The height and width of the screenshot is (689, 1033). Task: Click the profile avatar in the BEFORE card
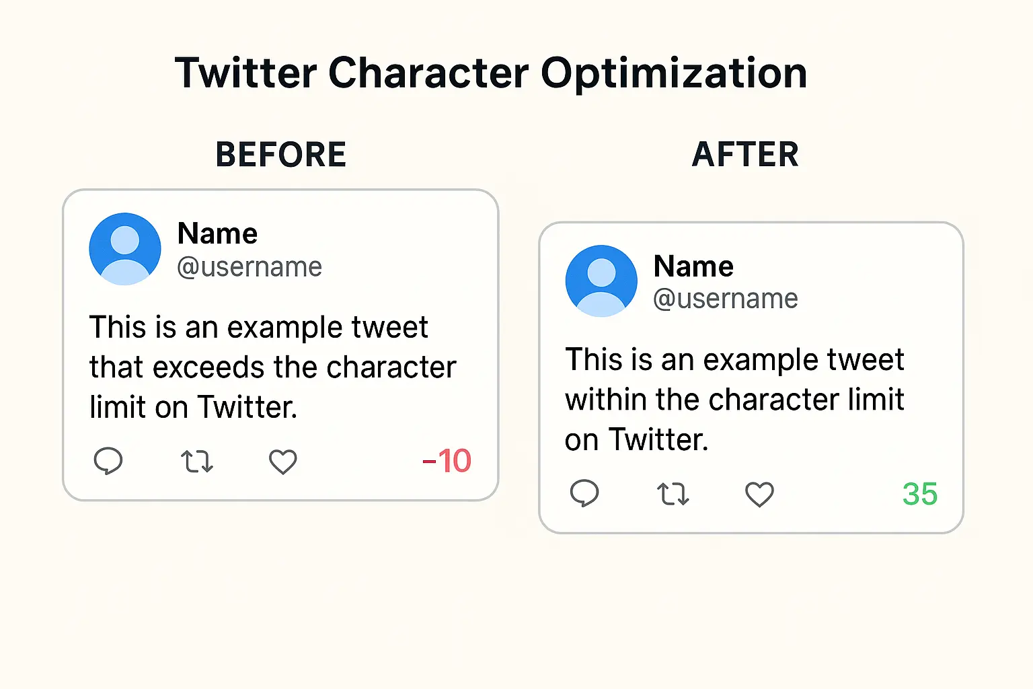pos(125,249)
